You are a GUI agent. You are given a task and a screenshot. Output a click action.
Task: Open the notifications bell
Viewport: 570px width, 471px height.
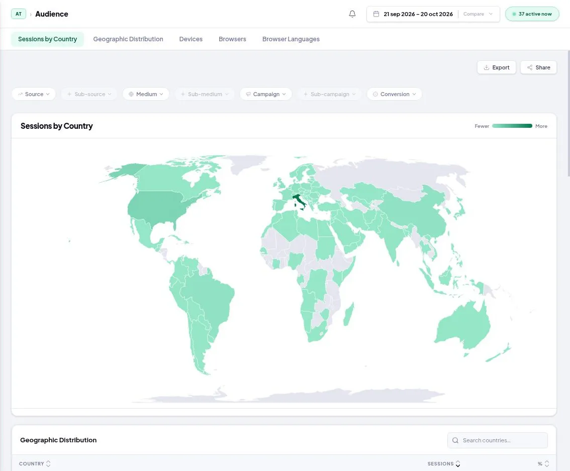tap(352, 14)
